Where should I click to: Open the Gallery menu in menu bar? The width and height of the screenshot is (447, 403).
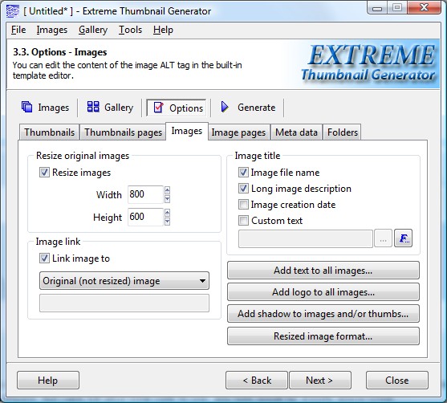pyautogui.click(x=93, y=30)
